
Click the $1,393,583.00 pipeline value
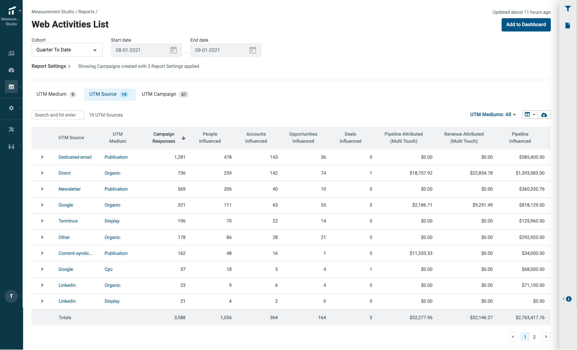click(530, 173)
